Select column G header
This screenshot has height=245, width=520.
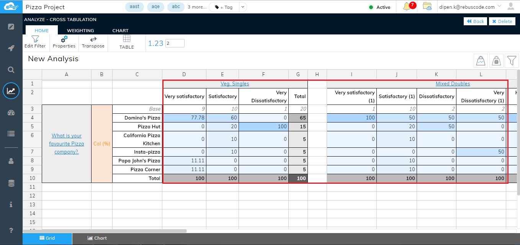[x=298, y=74]
